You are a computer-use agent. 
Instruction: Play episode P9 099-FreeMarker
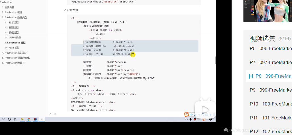click(271, 90)
